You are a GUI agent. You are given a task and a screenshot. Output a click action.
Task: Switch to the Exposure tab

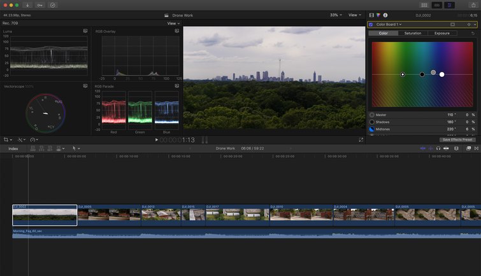point(442,33)
